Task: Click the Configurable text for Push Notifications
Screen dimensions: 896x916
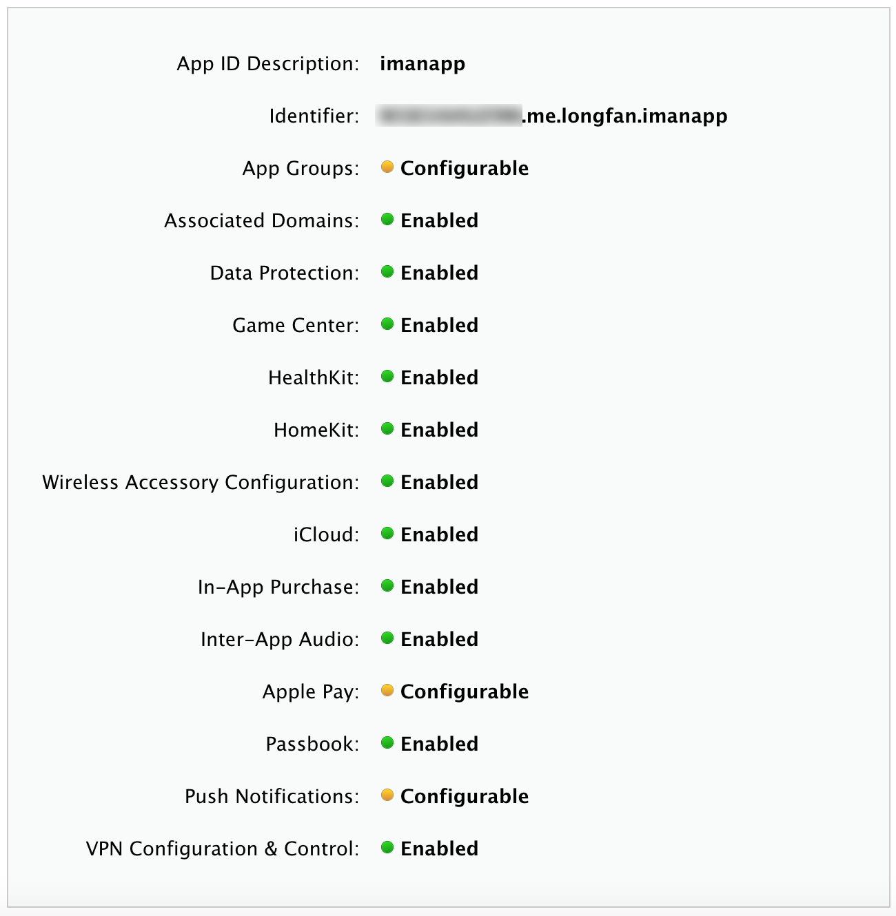Action: point(465,796)
